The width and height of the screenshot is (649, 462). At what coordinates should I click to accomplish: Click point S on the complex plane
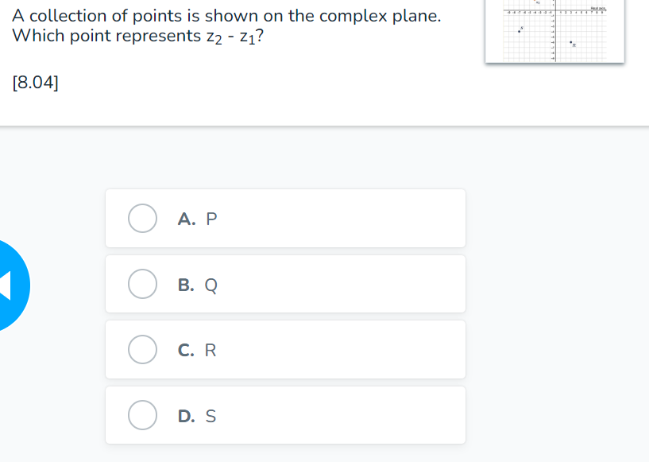pos(519,31)
